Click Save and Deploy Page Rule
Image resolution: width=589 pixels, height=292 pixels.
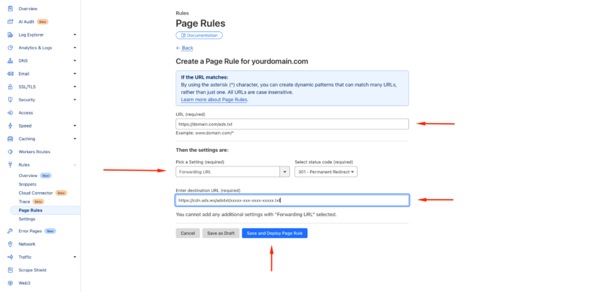274,233
